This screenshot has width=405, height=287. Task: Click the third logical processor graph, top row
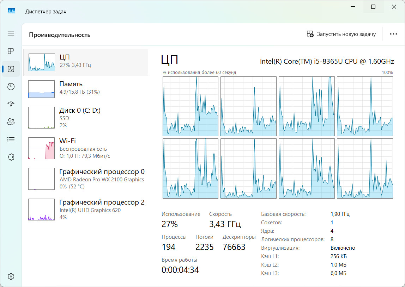point(307,106)
